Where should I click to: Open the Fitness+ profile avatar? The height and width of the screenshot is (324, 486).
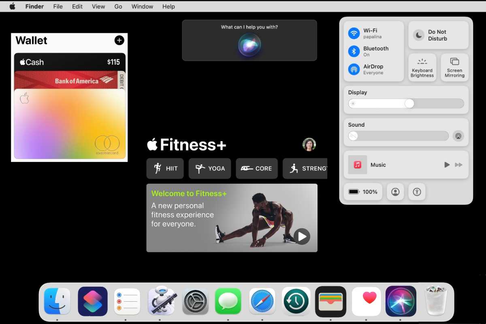click(x=309, y=145)
